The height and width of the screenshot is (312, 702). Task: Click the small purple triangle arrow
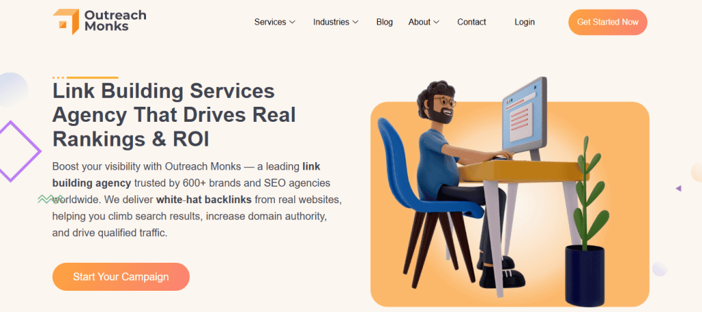678,189
